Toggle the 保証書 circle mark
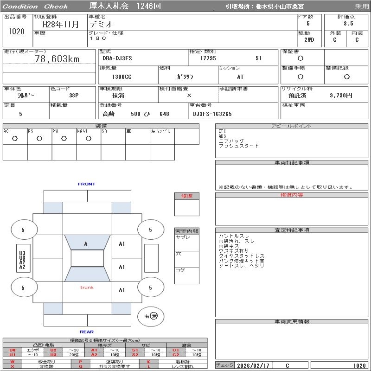 point(301,58)
